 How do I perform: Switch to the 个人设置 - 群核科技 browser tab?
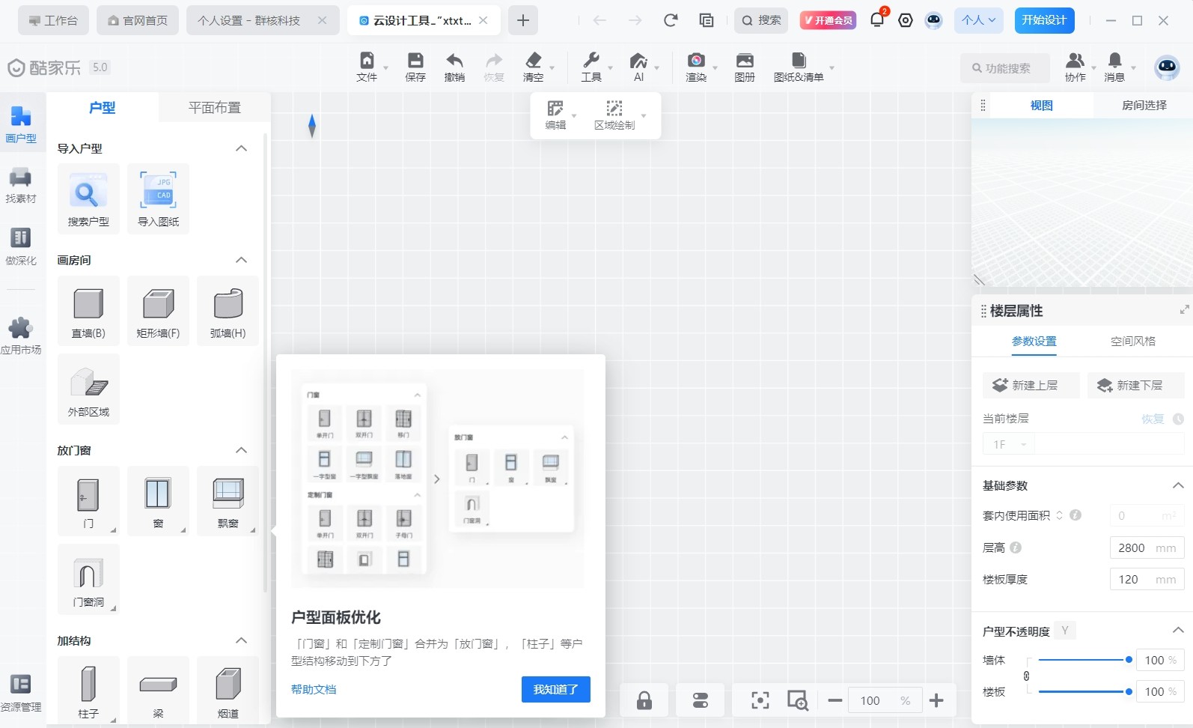pos(262,20)
